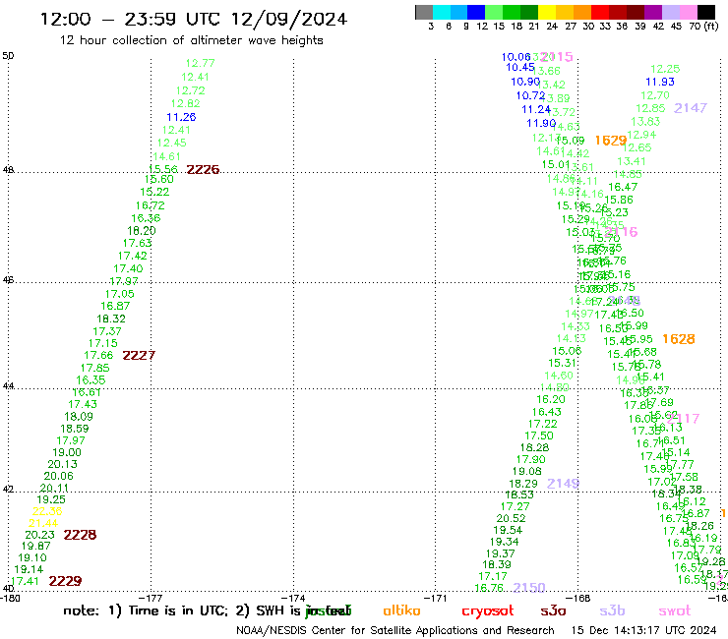Click the title '12:00 – 23:59 UTC 12/09/2024'
The height and width of the screenshot is (639, 728).
pos(194,19)
